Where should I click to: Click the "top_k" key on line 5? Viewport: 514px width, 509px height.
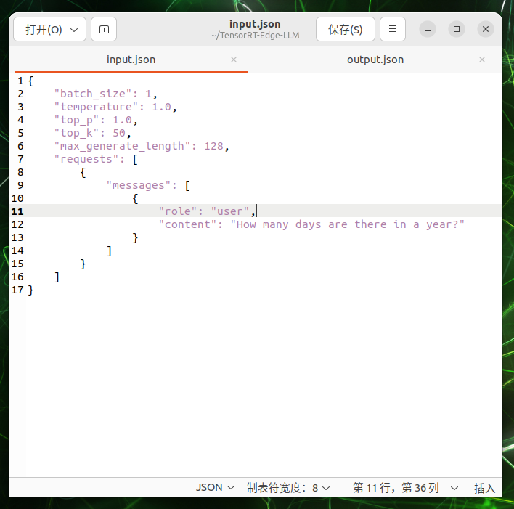click(x=76, y=133)
